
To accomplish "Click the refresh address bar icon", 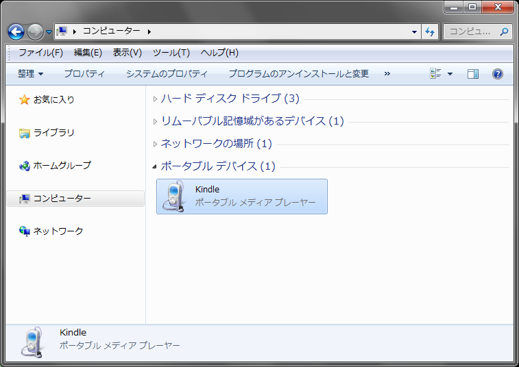I will [x=430, y=31].
